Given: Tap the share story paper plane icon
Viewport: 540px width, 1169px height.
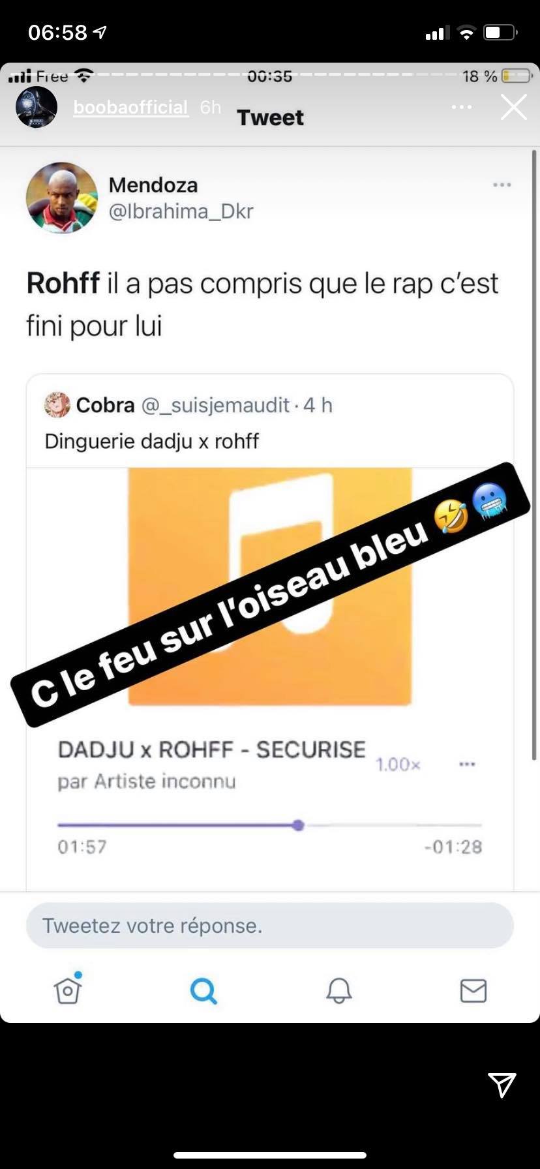Looking at the screenshot, I should click(x=502, y=1084).
